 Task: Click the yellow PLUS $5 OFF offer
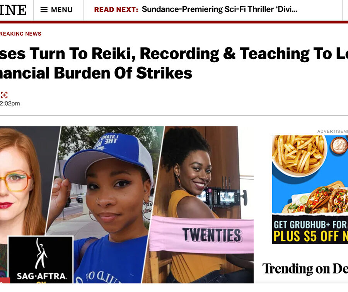[310, 236]
